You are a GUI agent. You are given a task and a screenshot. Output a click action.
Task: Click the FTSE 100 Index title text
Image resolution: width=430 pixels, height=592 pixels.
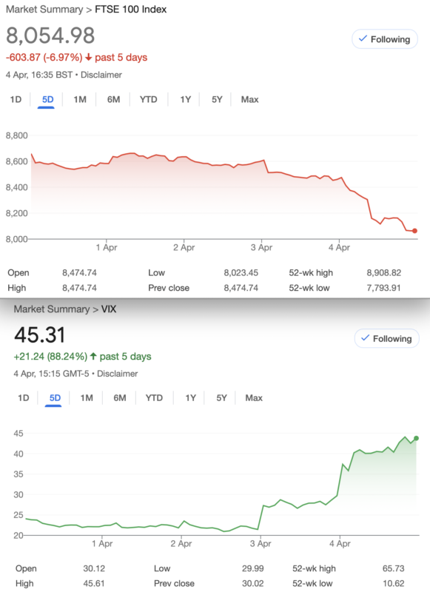point(130,10)
